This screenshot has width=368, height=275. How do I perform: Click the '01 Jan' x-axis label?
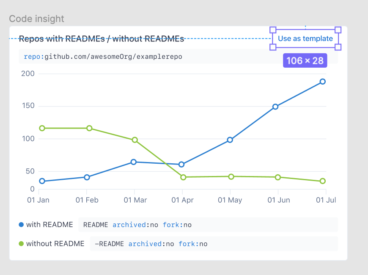[38, 200]
